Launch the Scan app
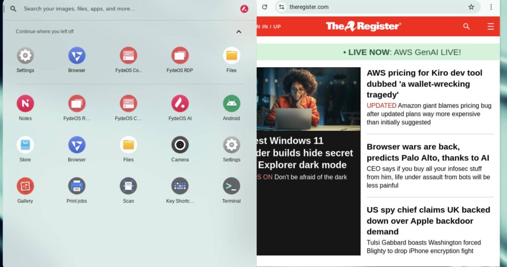 [x=129, y=186]
